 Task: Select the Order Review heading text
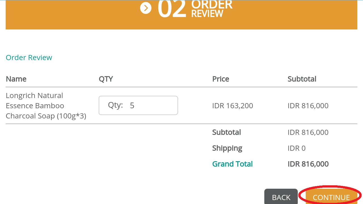pos(29,58)
